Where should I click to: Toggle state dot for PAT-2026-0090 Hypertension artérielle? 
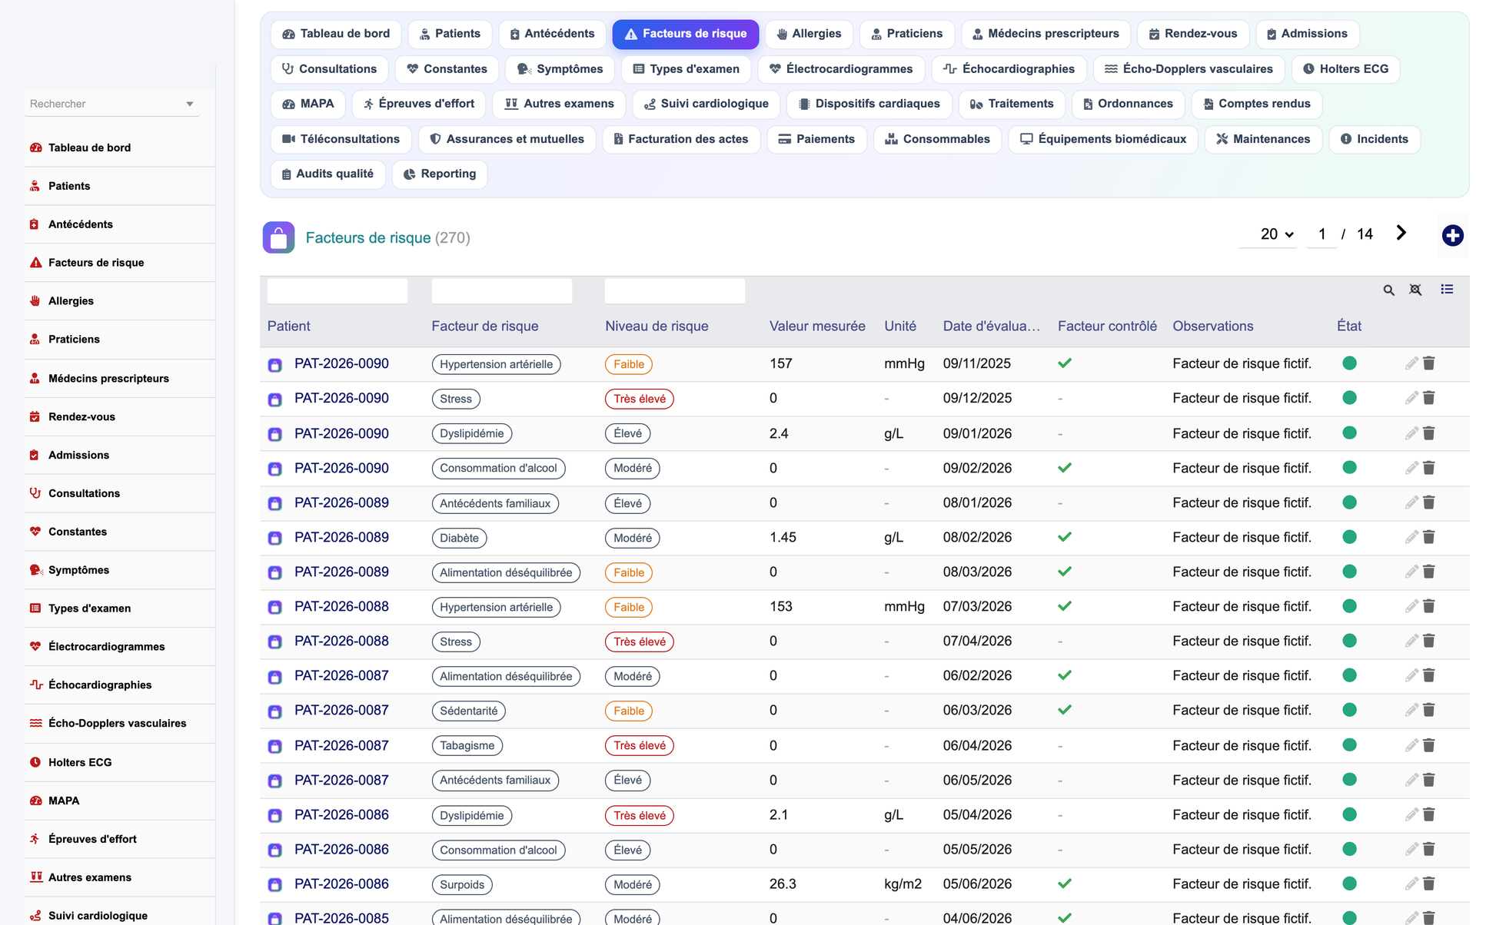(1349, 363)
